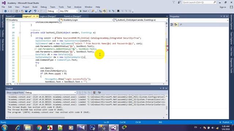Collapse the button1_Click method outline
Viewport: 234px width, 131px height.
click(x=20, y=33)
